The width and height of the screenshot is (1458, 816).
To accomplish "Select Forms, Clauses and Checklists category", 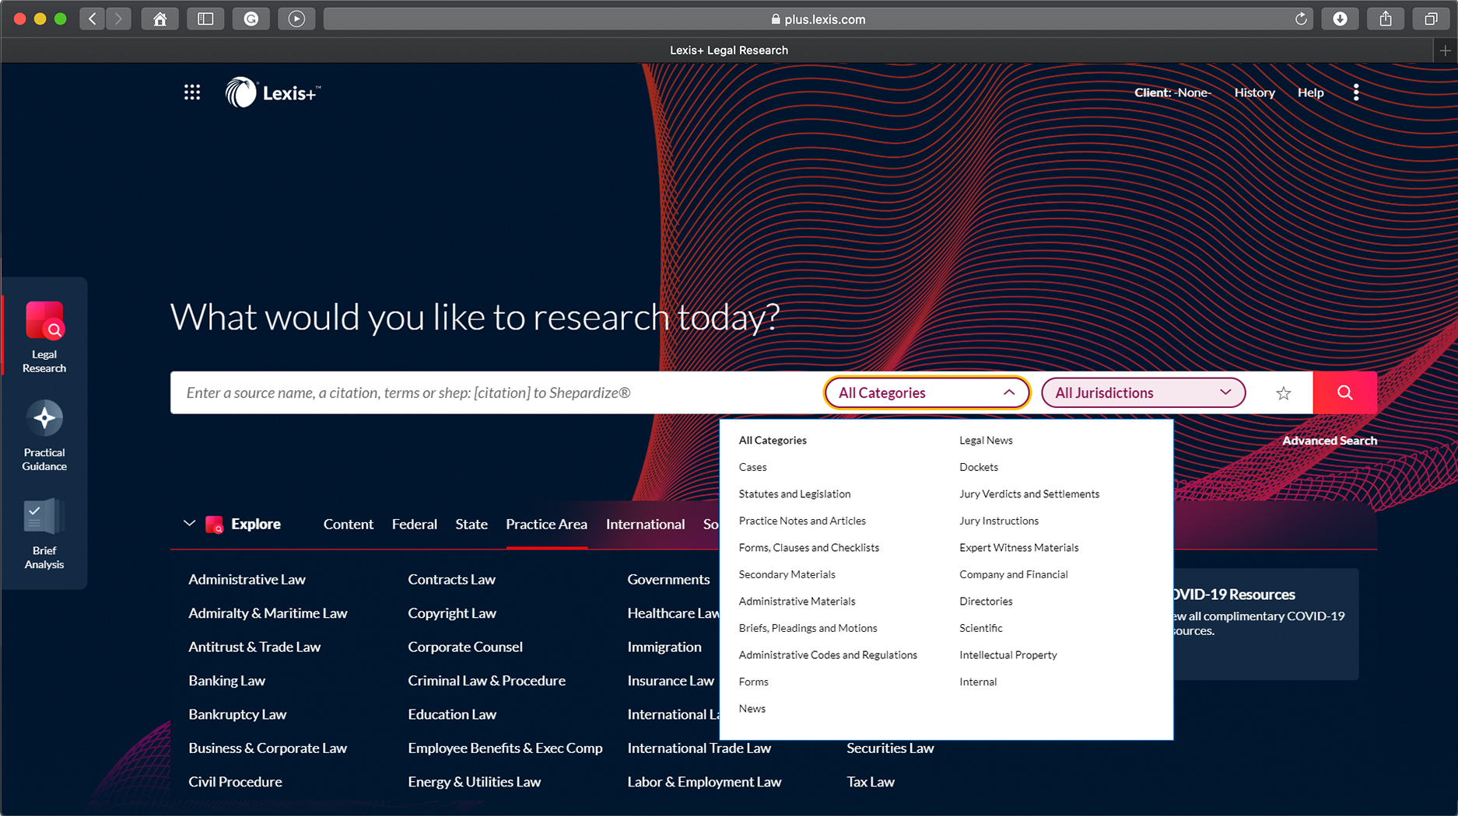I will (x=809, y=548).
